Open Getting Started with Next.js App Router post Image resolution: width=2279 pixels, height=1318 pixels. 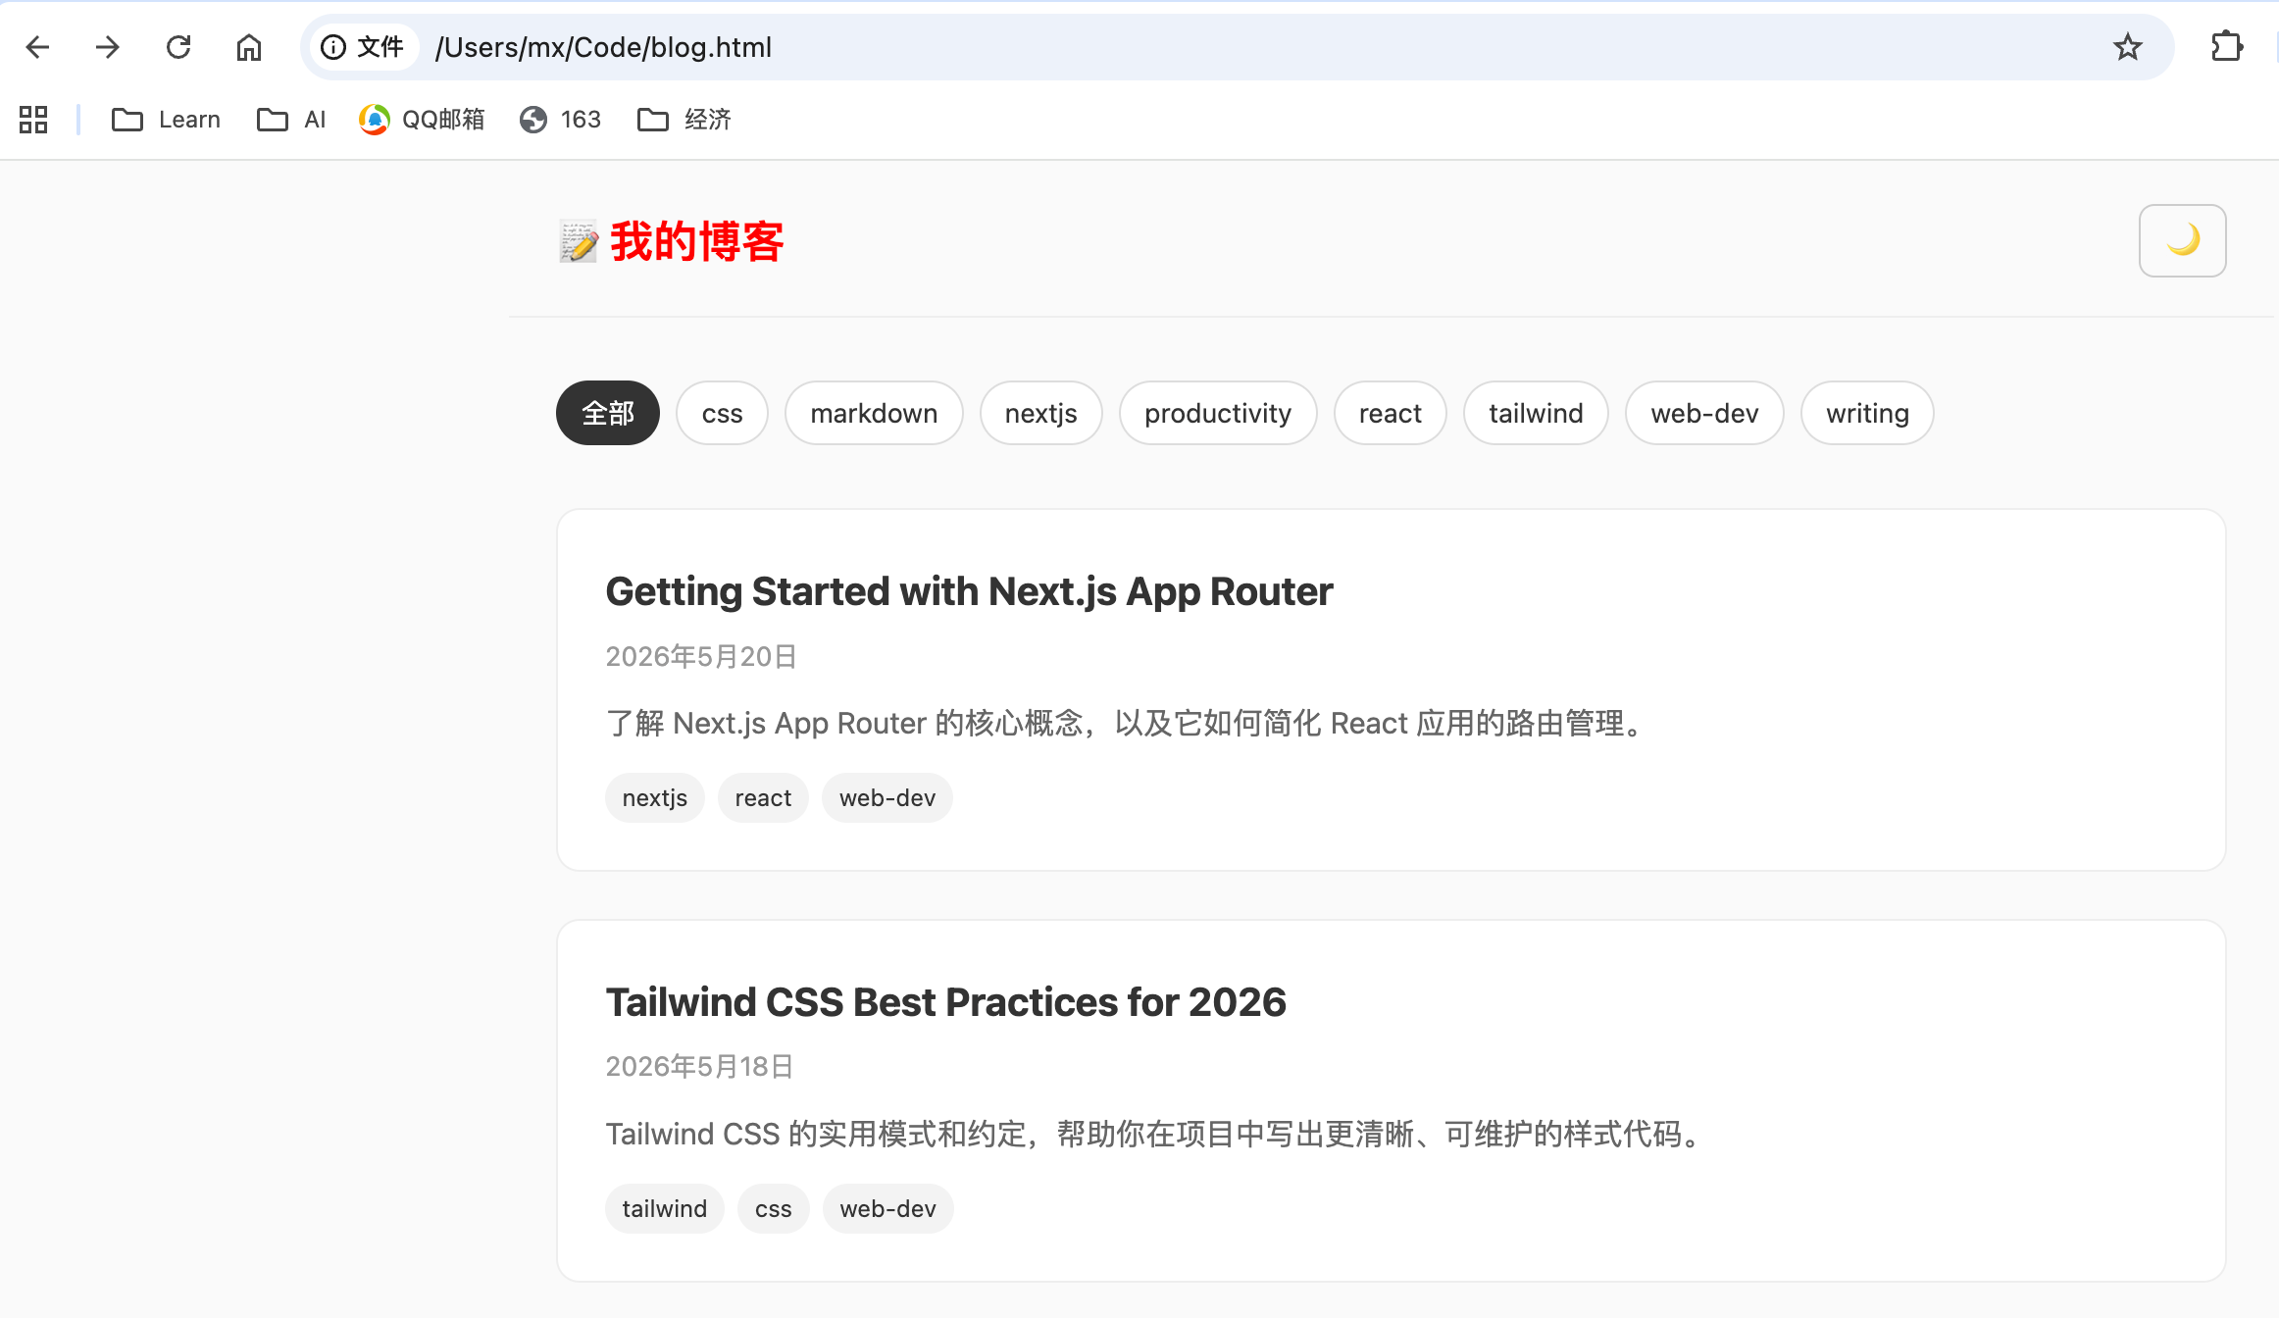969,591
